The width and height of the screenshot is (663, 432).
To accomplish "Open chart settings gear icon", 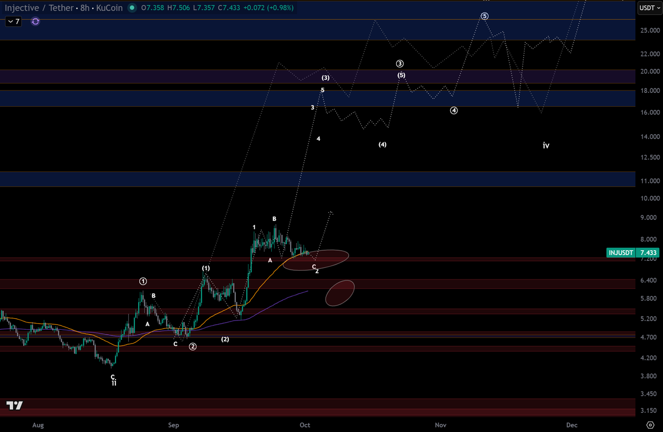I will point(650,424).
